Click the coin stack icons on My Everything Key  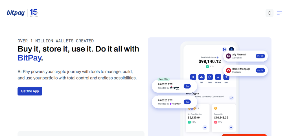tap(192, 108)
